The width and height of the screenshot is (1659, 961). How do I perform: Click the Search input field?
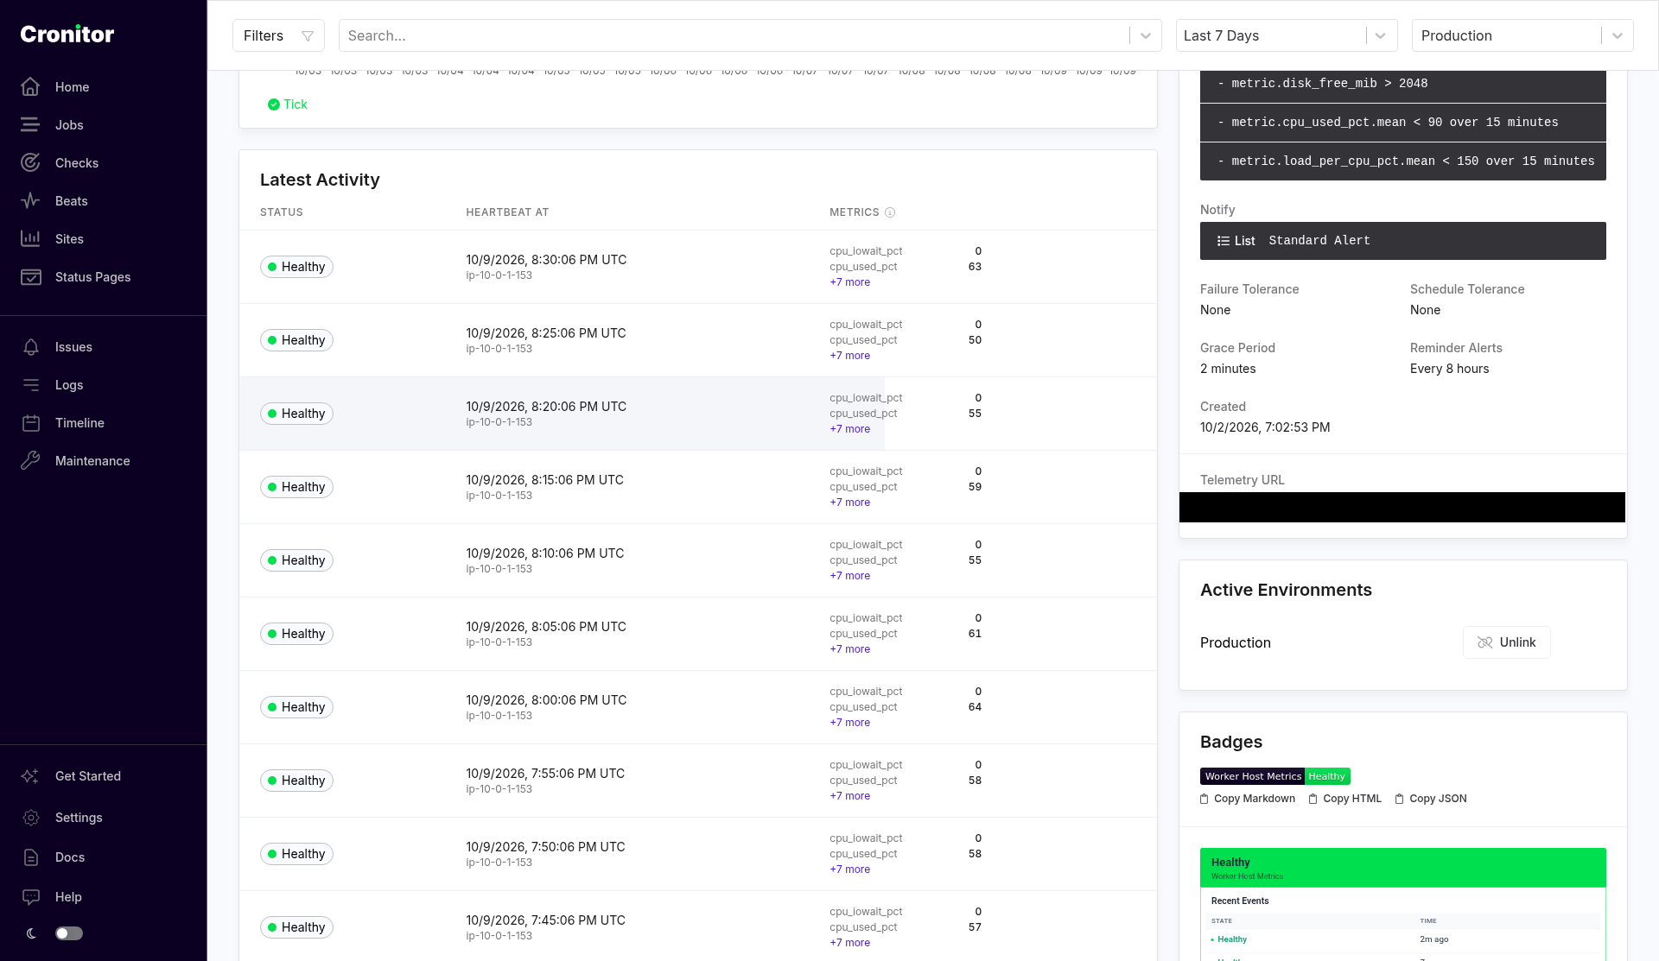734,35
